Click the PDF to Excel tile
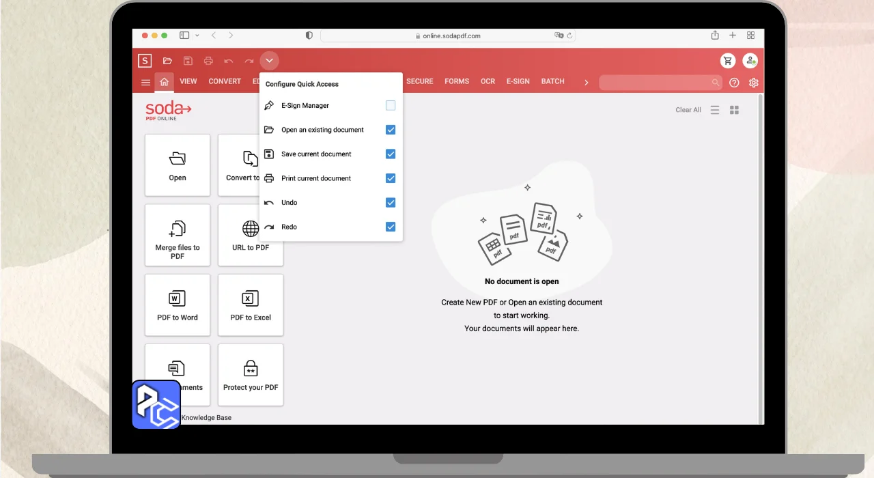 251,305
